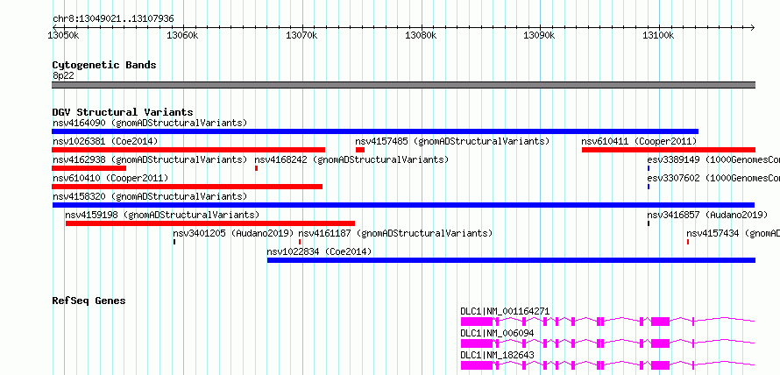
Task: Click the nsv4157485 red variant marker
Action: point(360,150)
